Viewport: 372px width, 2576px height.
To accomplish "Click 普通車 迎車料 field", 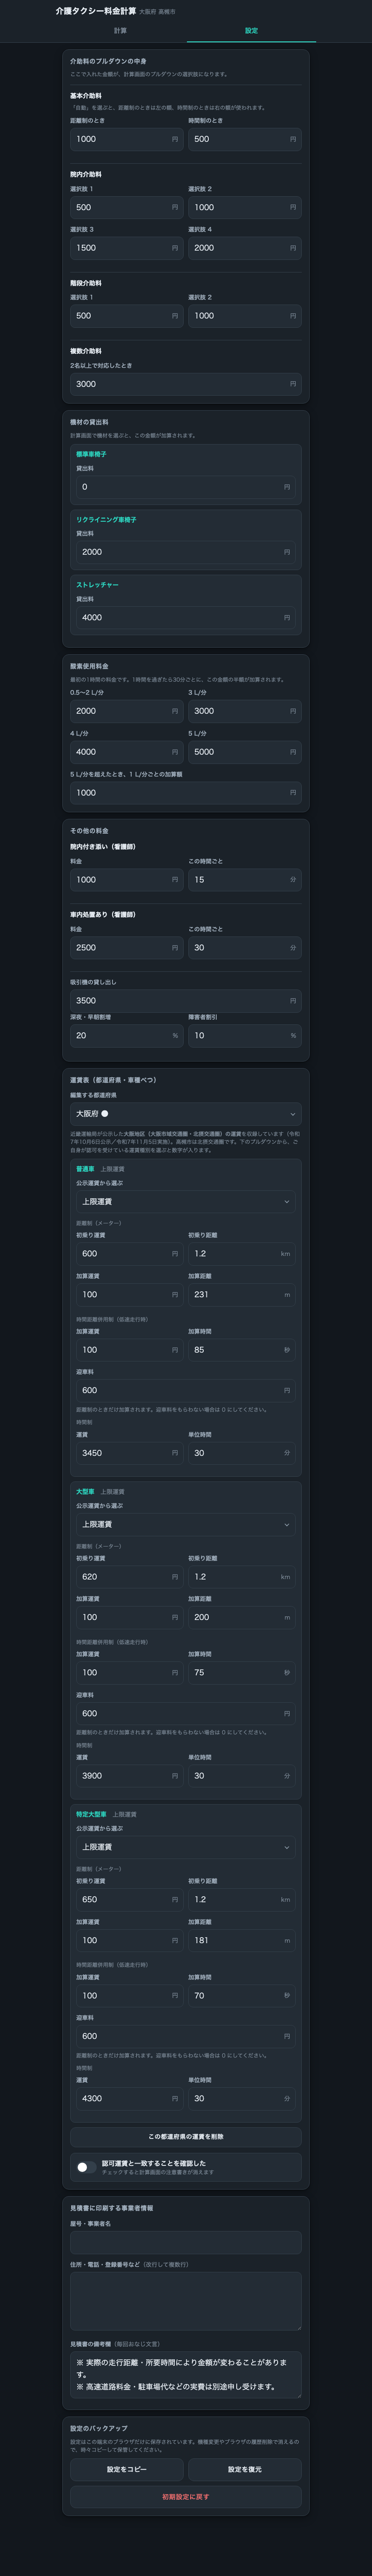I will click(186, 1391).
